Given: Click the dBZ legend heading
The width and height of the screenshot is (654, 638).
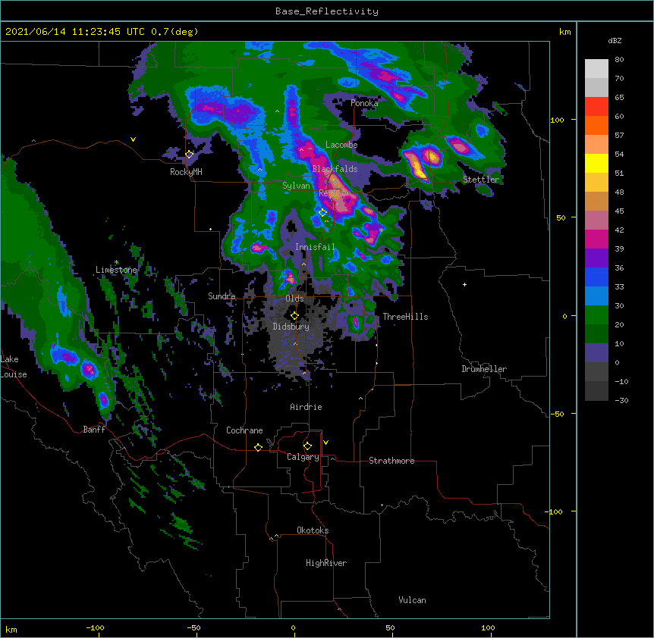Looking at the screenshot, I should tap(615, 40).
